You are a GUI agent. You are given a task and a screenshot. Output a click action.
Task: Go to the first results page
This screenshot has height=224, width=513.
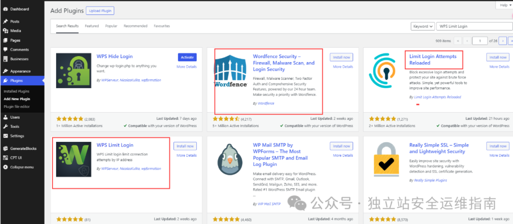(458, 41)
